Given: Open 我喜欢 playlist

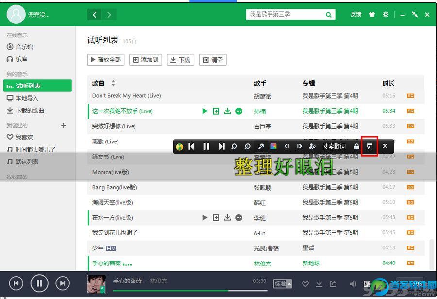Looking at the screenshot, I should (20, 137).
